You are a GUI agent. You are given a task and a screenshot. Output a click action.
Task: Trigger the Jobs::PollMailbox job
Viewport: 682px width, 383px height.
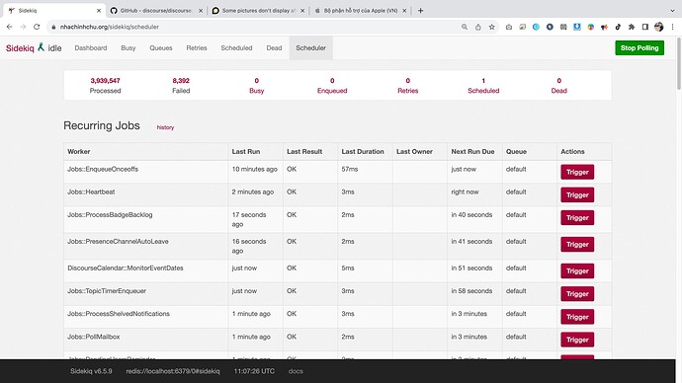(577, 340)
